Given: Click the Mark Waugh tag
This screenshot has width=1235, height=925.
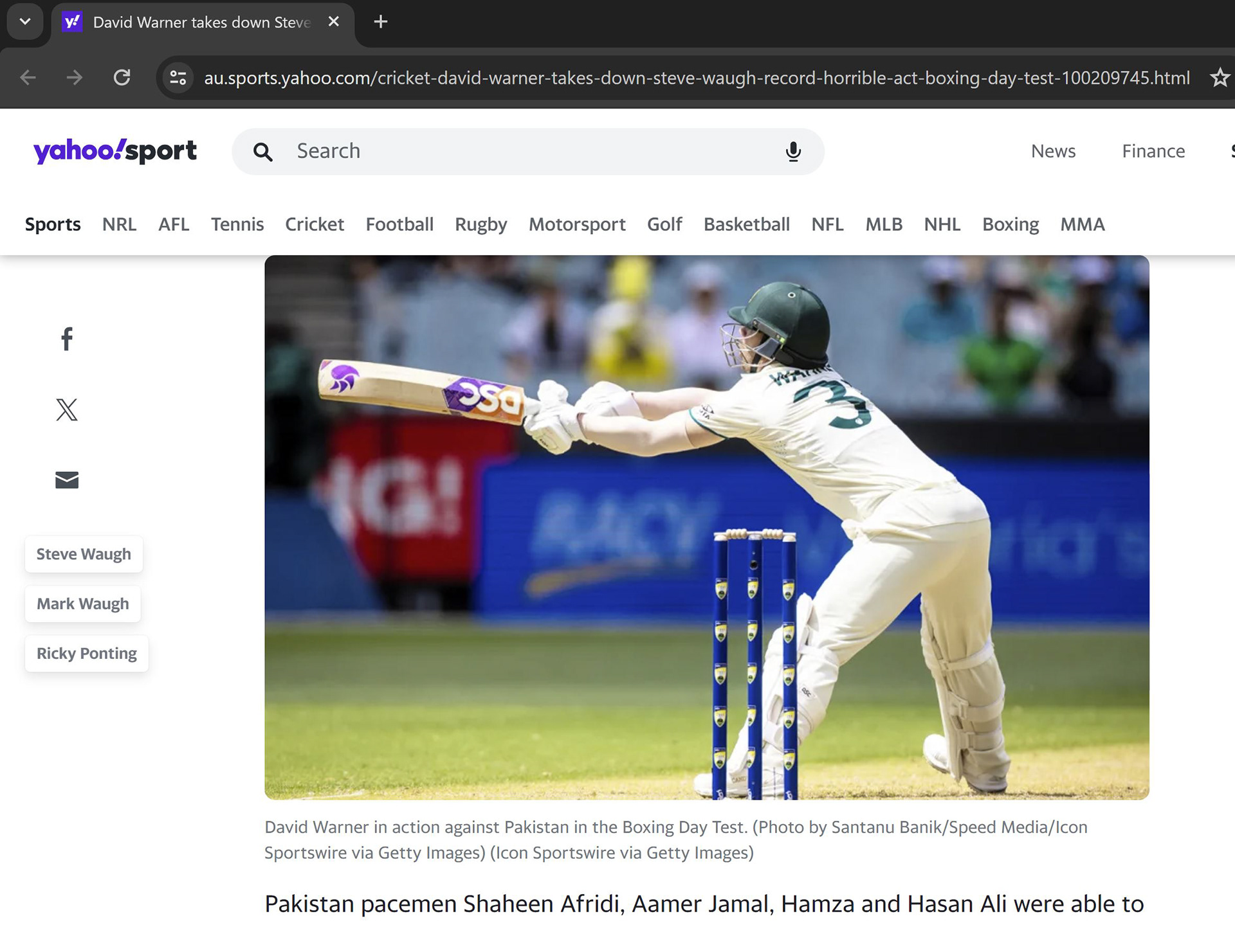Looking at the screenshot, I should click(x=83, y=604).
